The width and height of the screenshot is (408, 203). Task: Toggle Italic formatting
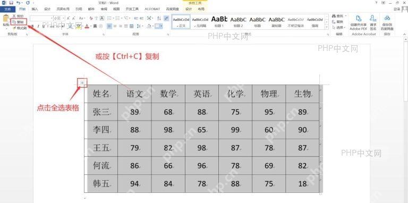coord(38,26)
